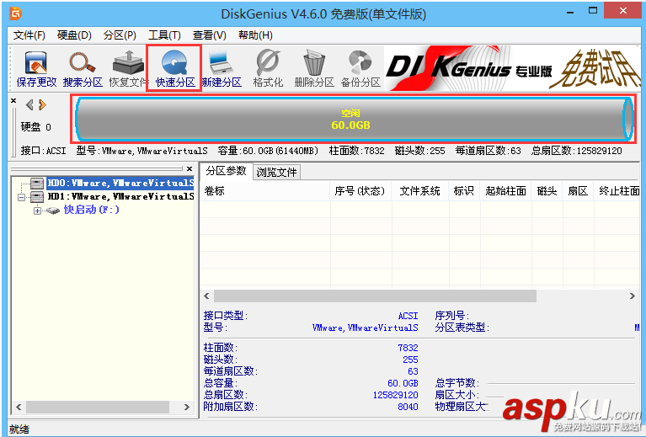Image resolution: width=646 pixels, height=437 pixels.
Task: Click disk tree scrollbar right arrow
Action: click(187, 407)
